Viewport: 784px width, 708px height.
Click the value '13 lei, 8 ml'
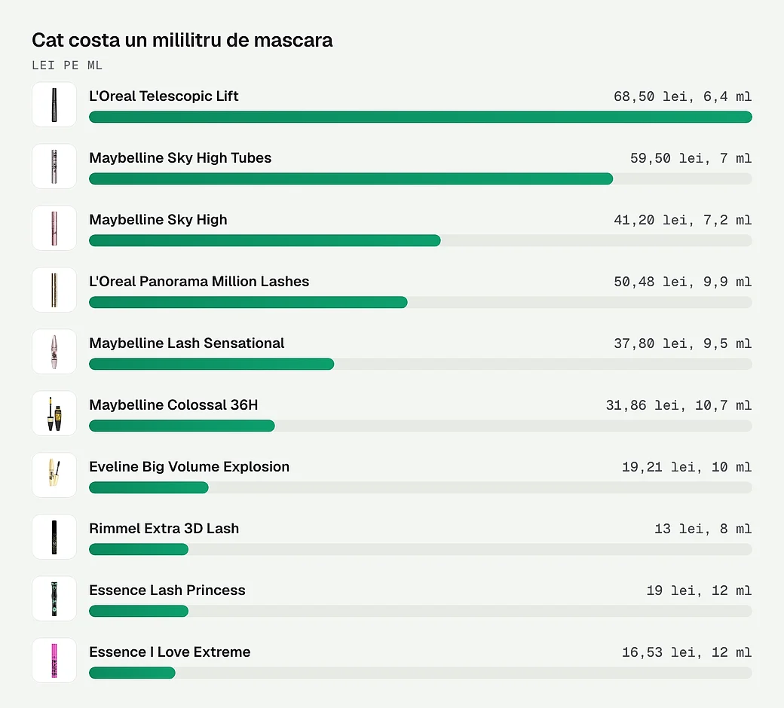pyautogui.click(x=703, y=529)
